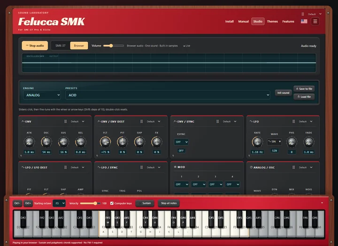
Task: Switch audio source to Browser
Action: pyautogui.click(x=79, y=45)
